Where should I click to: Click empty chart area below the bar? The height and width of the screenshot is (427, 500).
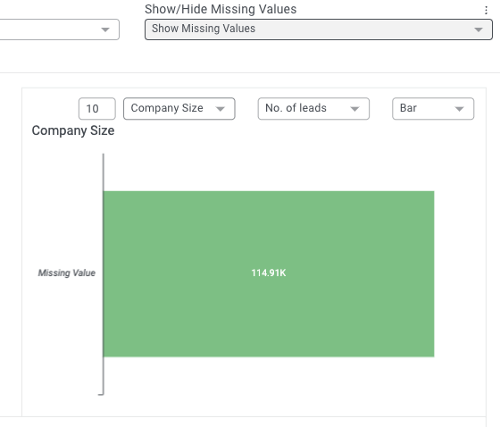point(269,377)
